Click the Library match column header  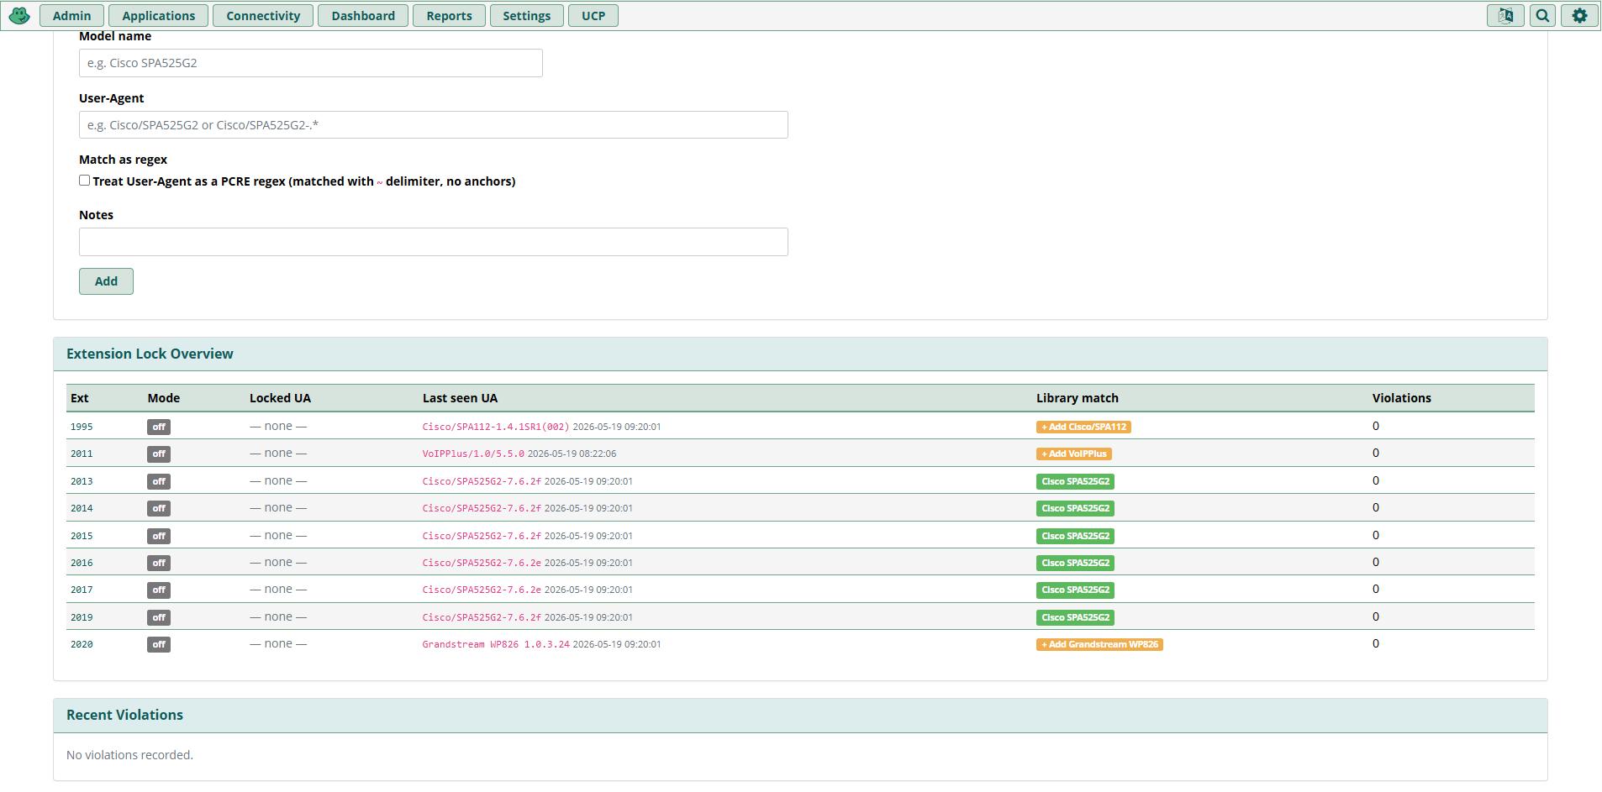click(x=1077, y=398)
